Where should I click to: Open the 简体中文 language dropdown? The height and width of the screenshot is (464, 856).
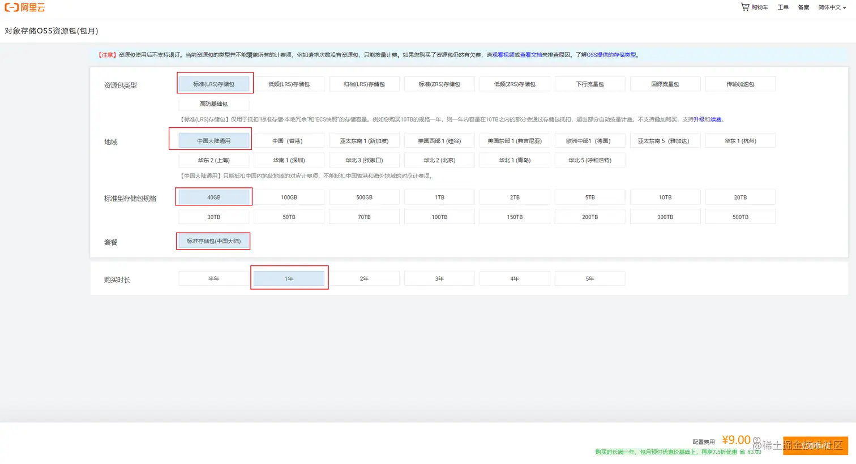tap(832, 7)
